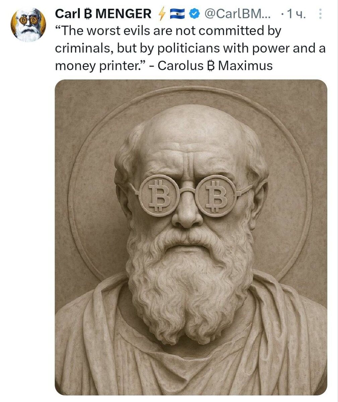Image resolution: width=338 pixels, height=402 pixels.
Task: Click the El Salvador flag emoji
Action: [178, 14]
